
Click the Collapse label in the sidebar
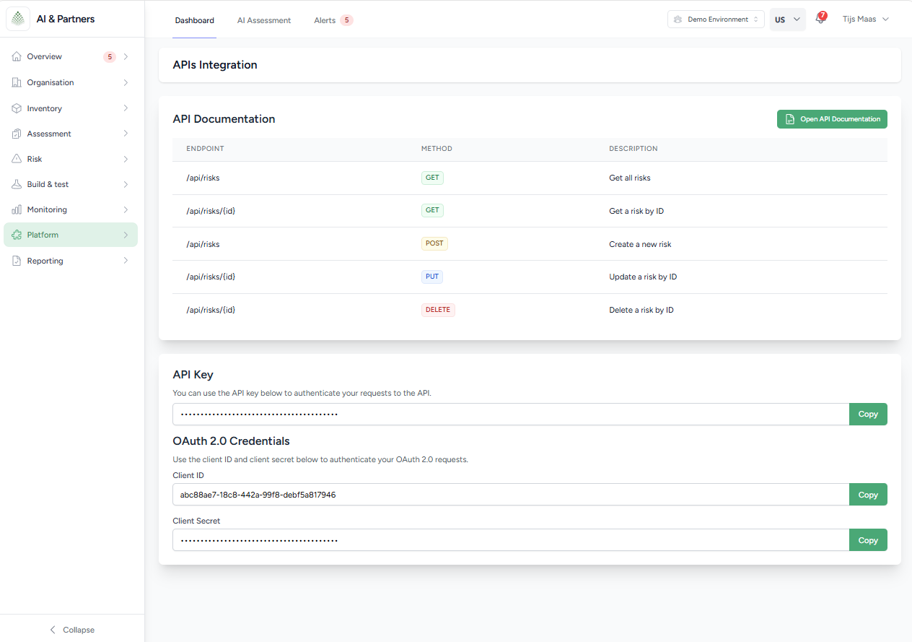coord(79,630)
